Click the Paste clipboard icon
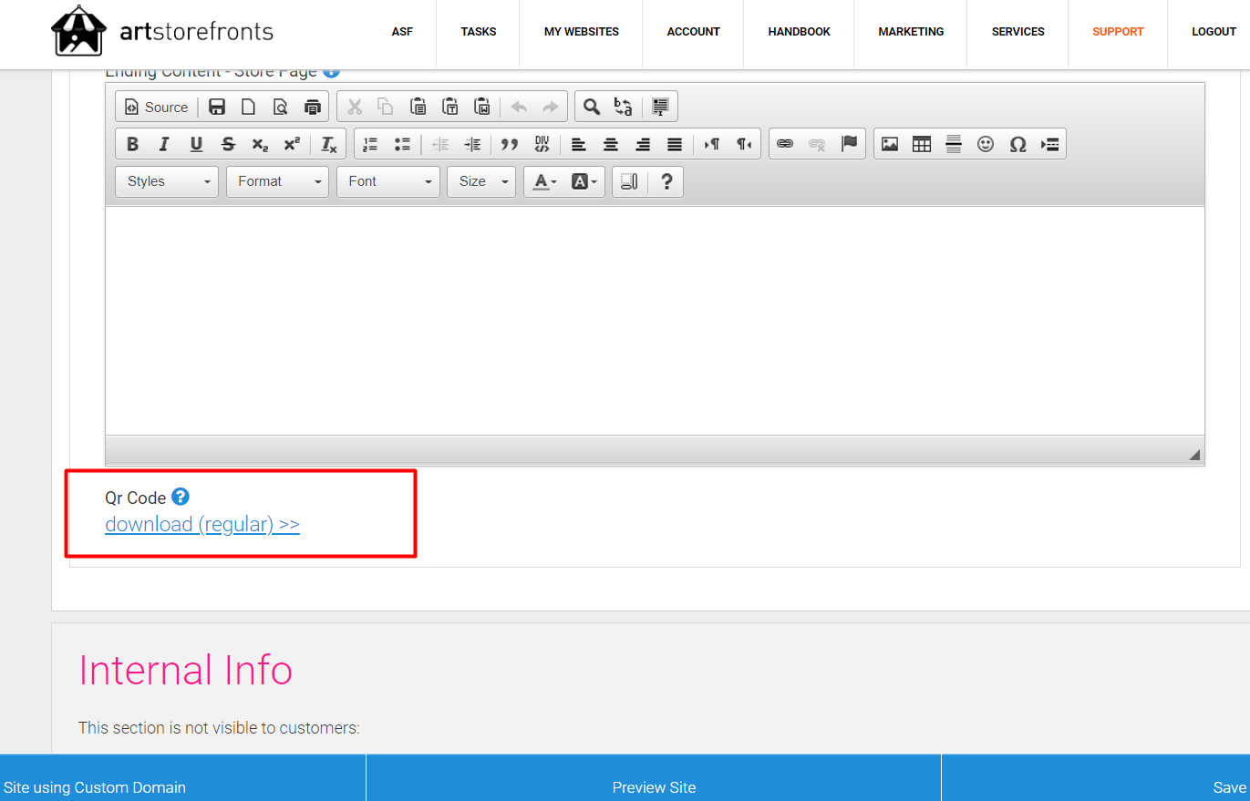 (418, 107)
